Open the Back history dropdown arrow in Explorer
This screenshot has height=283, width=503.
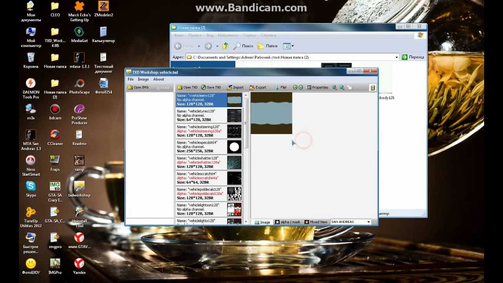pos(199,46)
